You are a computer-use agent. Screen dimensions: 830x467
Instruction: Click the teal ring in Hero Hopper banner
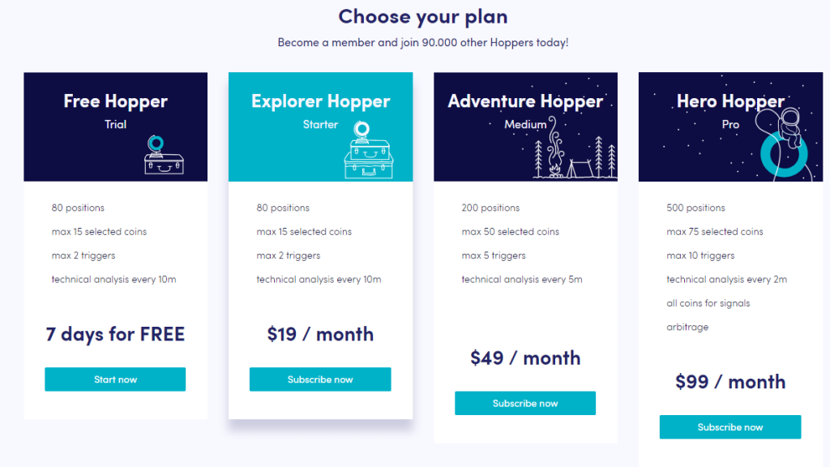(x=784, y=154)
